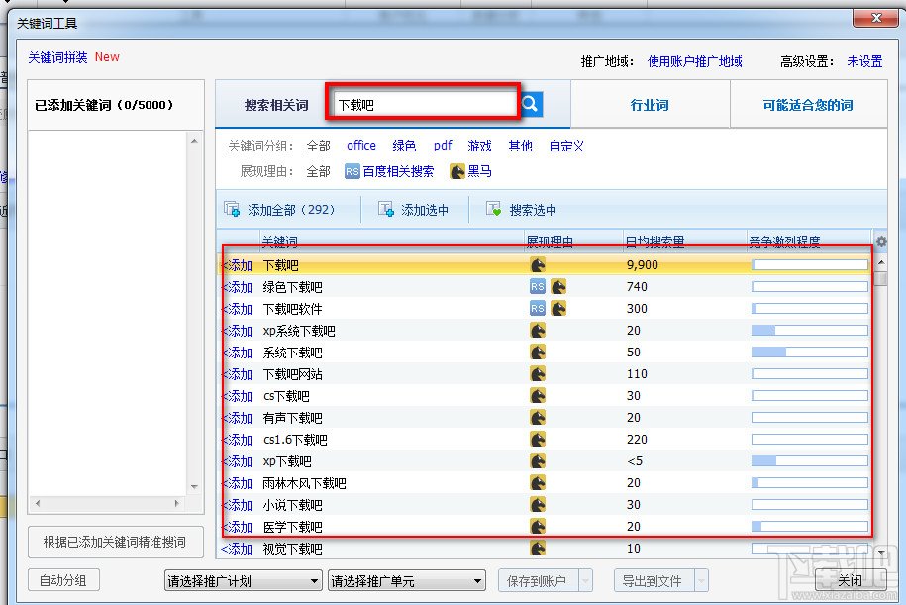
Task: Click added keywords panel scroll-right arrow
Action: (x=177, y=503)
